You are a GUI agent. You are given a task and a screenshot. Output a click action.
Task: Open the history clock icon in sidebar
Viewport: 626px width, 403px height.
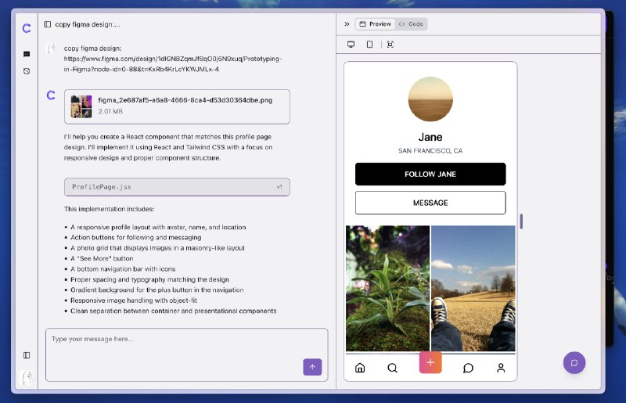(27, 71)
